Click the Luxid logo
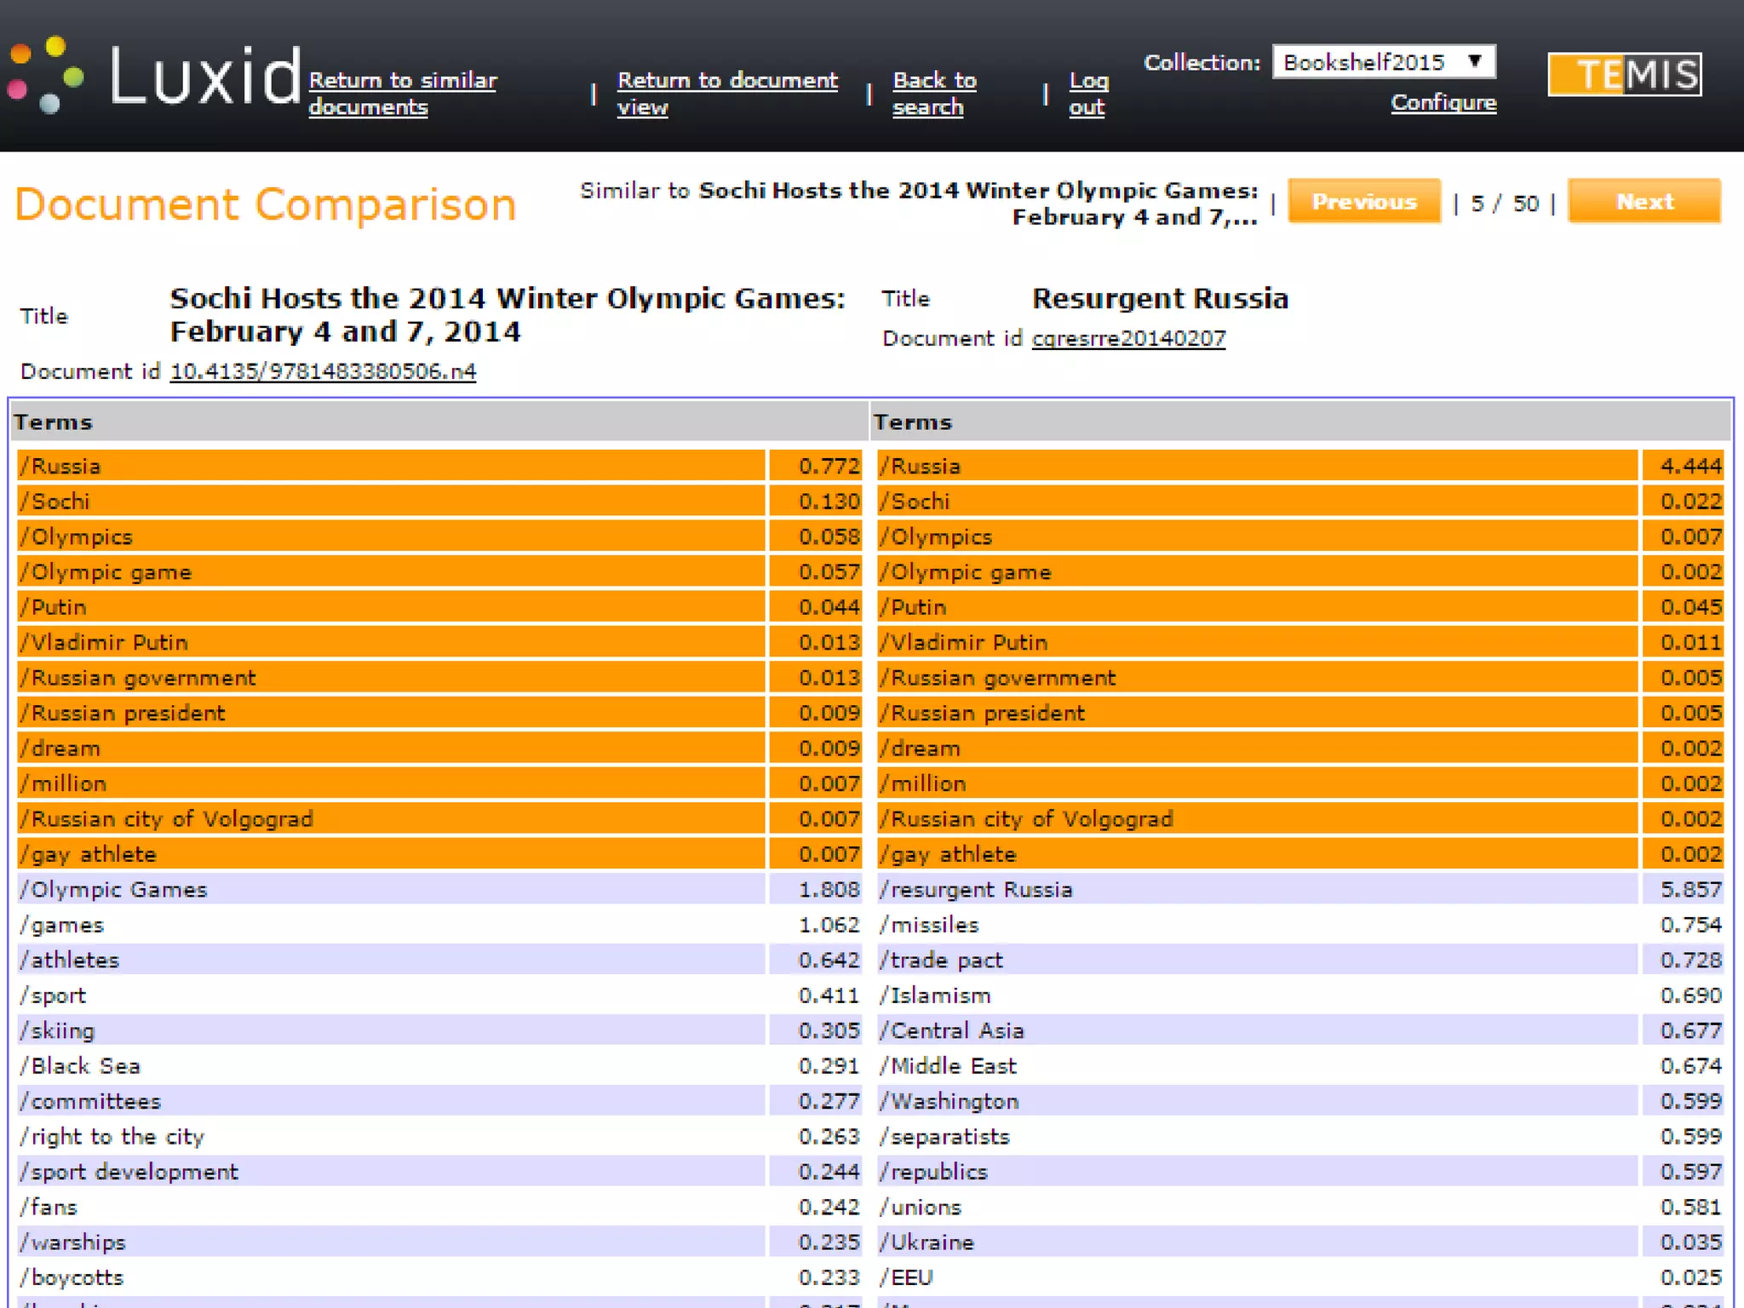This screenshot has width=1744, height=1308. [x=153, y=77]
